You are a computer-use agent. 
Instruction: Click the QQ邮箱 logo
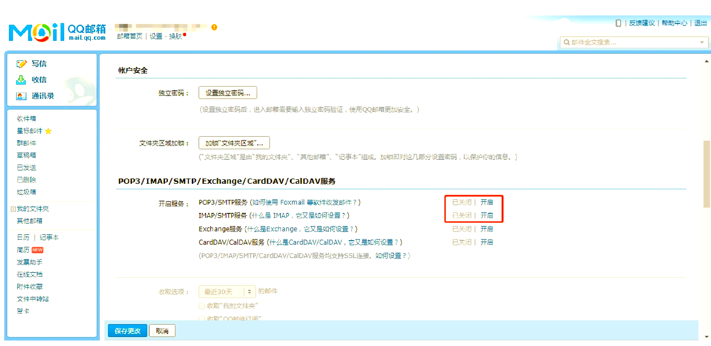(57, 32)
